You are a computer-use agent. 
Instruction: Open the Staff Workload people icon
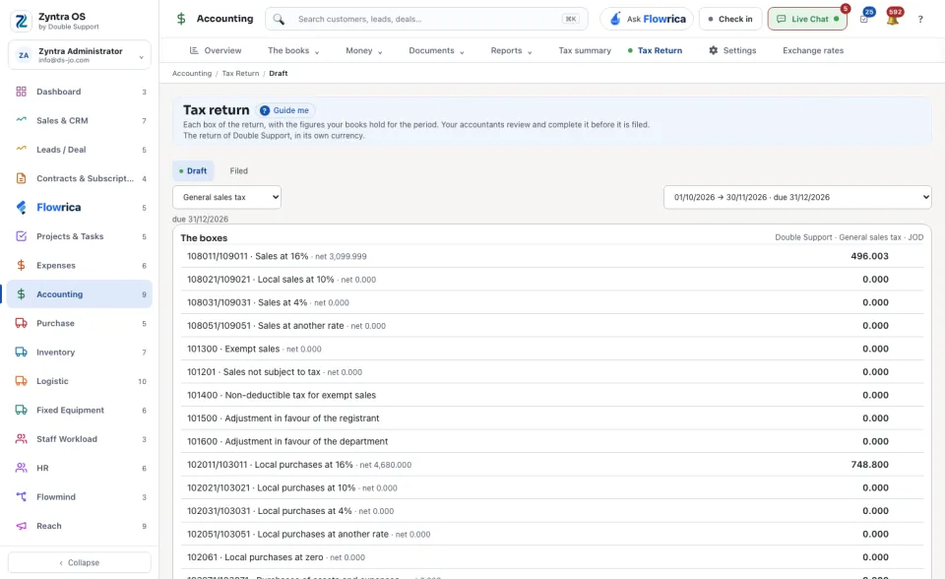[x=21, y=439]
